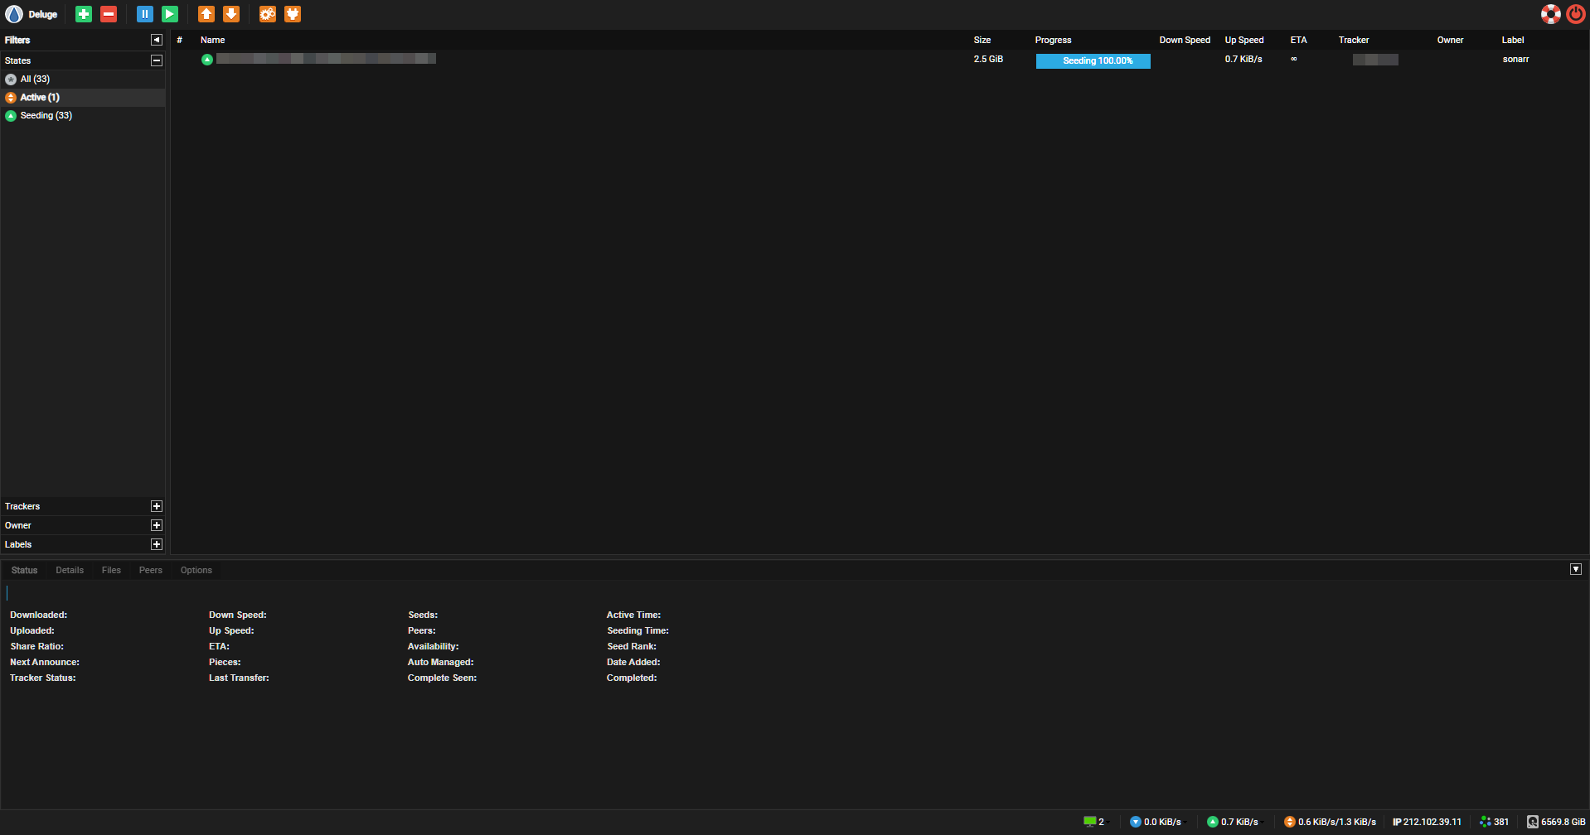This screenshot has width=1590, height=835.
Task: Click the Help lifebuoy icon
Action: tap(1550, 14)
